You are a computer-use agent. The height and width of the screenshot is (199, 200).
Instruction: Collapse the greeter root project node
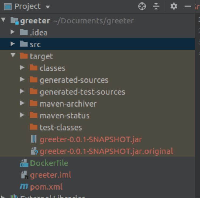point(3,20)
